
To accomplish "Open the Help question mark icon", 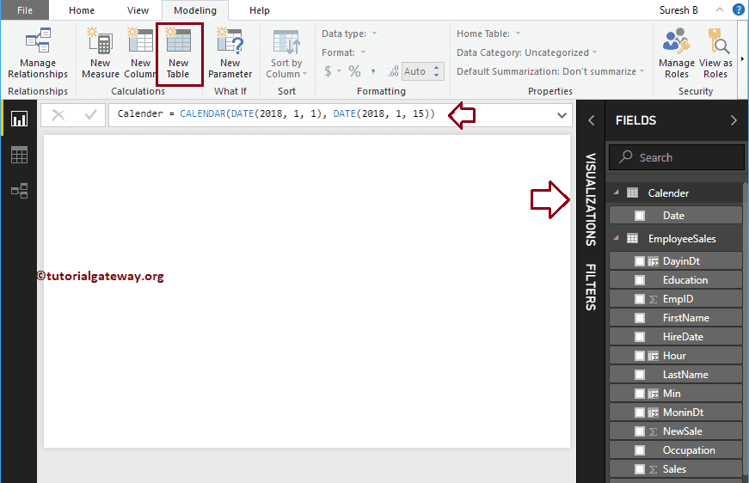I will point(739,9).
